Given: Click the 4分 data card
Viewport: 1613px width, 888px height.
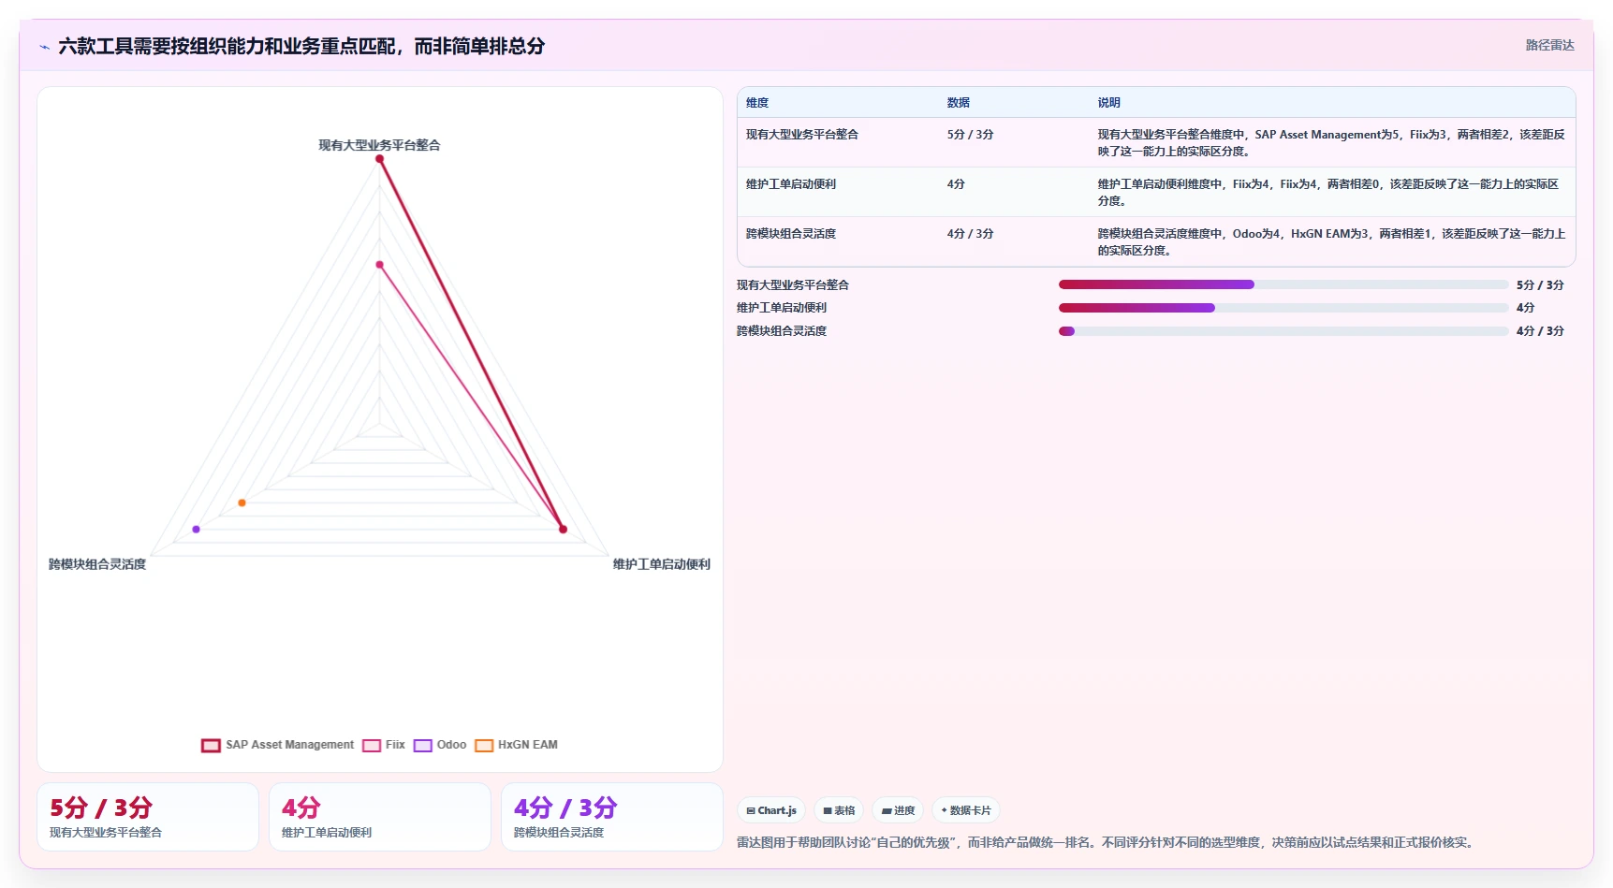Looking at the screenshot, I should coord(380,817).
